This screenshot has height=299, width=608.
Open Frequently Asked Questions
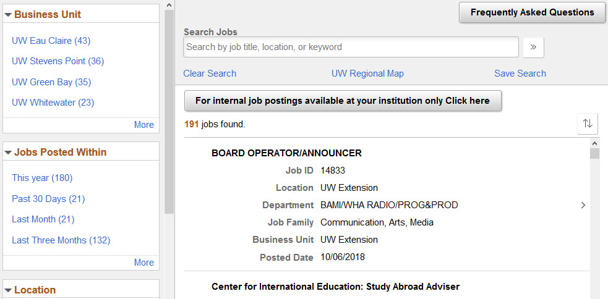[532, 12]
